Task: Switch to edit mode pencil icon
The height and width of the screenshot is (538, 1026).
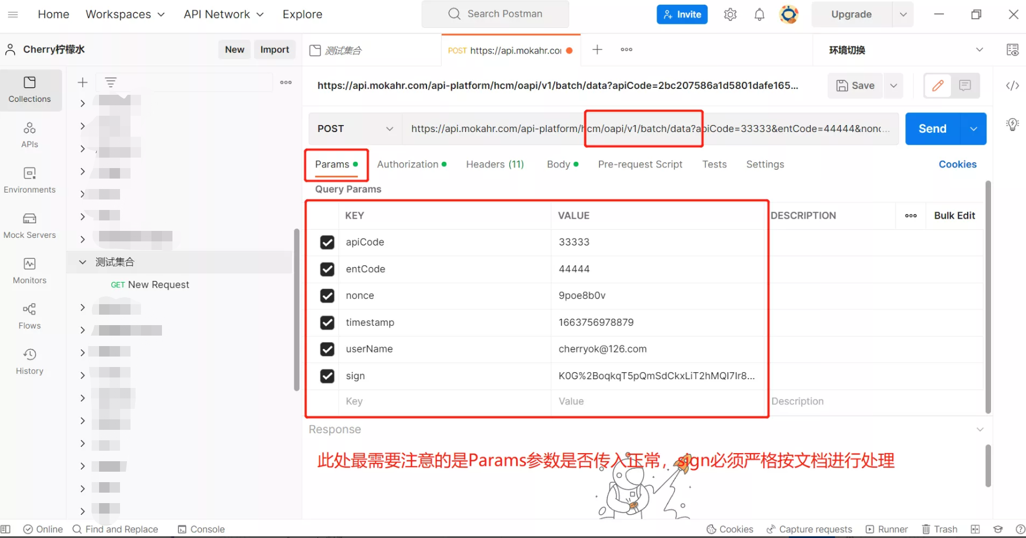Action: coord(938,85)
